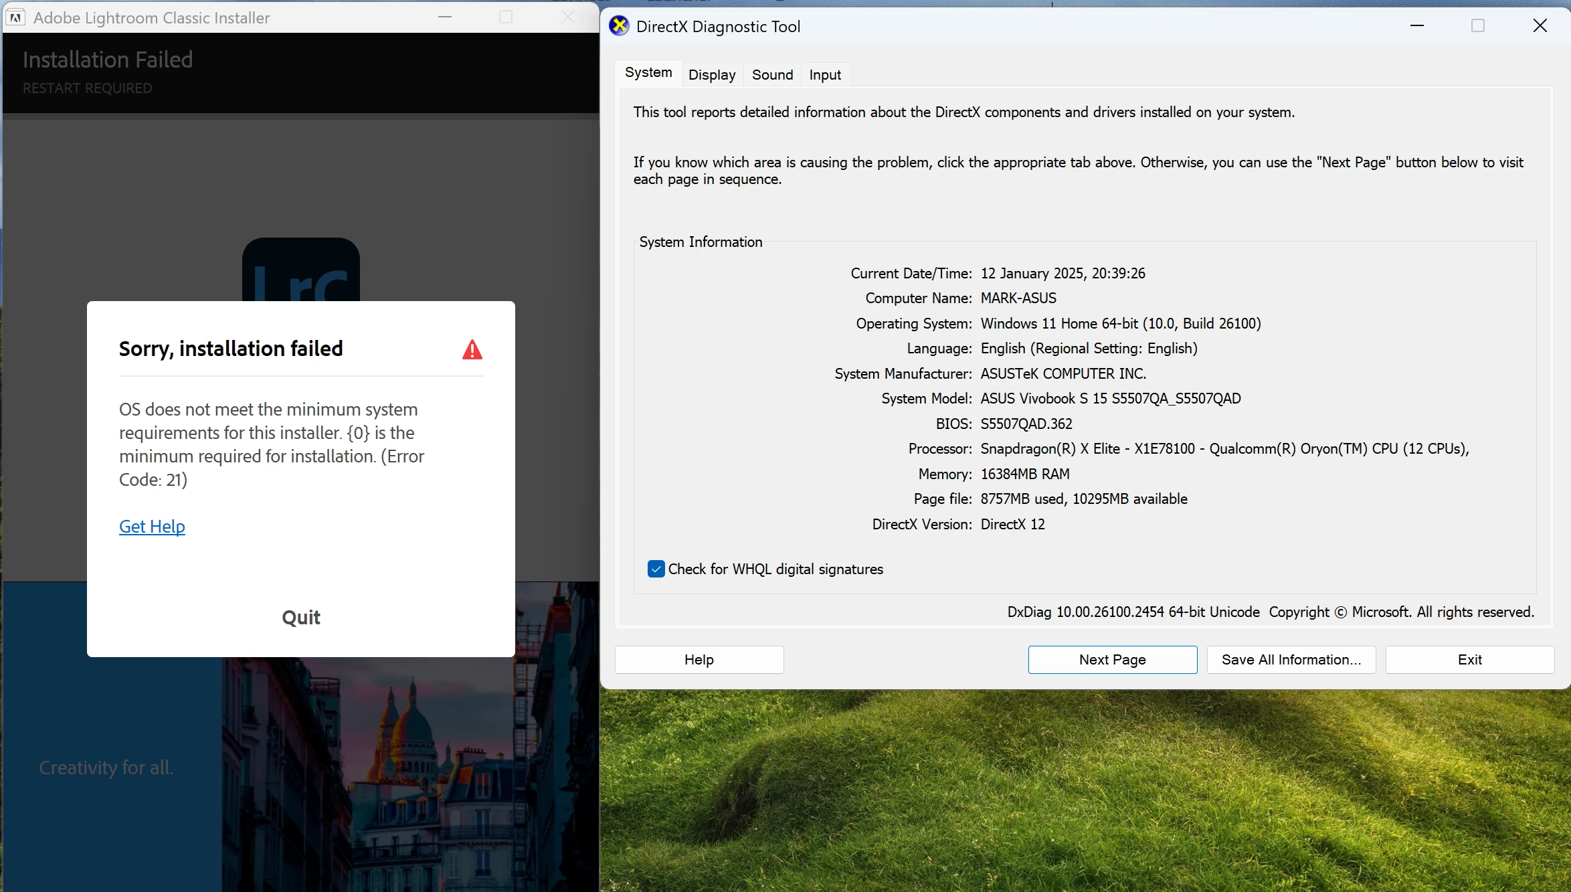Click the DirectX Diagnostic Tool title icon
The image size is (1571, 892).
coord(619,26)
